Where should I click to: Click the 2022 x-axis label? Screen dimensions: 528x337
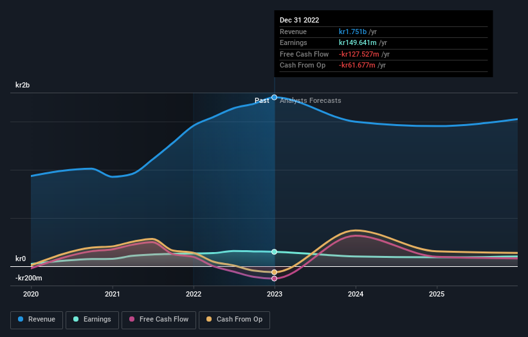tap(194, 295)
